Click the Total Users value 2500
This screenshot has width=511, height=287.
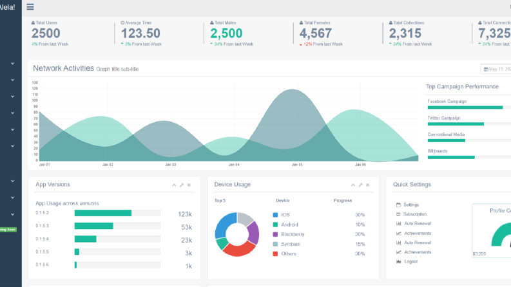[x=46, y=33]
